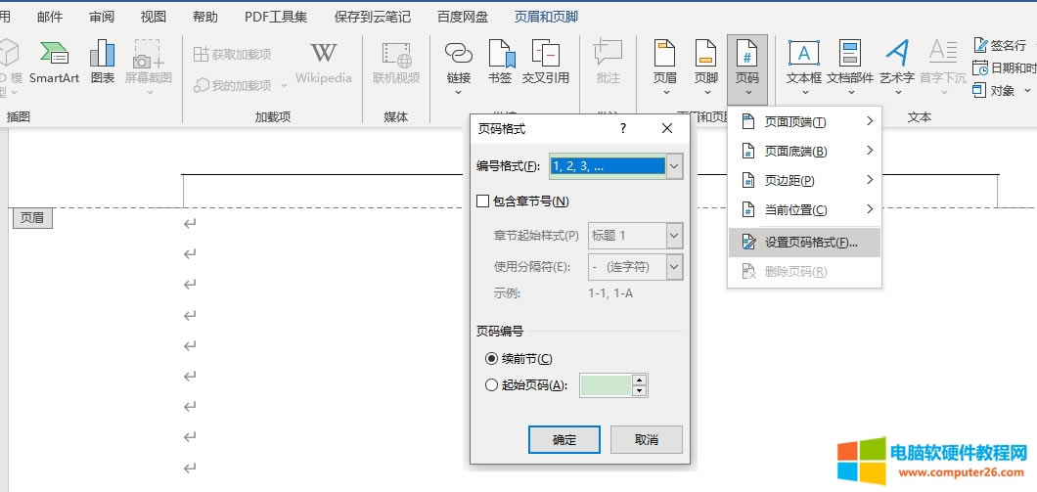Viewport: 1037px width, 492px height.
Task: Select the 起始页码 radio button
Action: (492, 385)
